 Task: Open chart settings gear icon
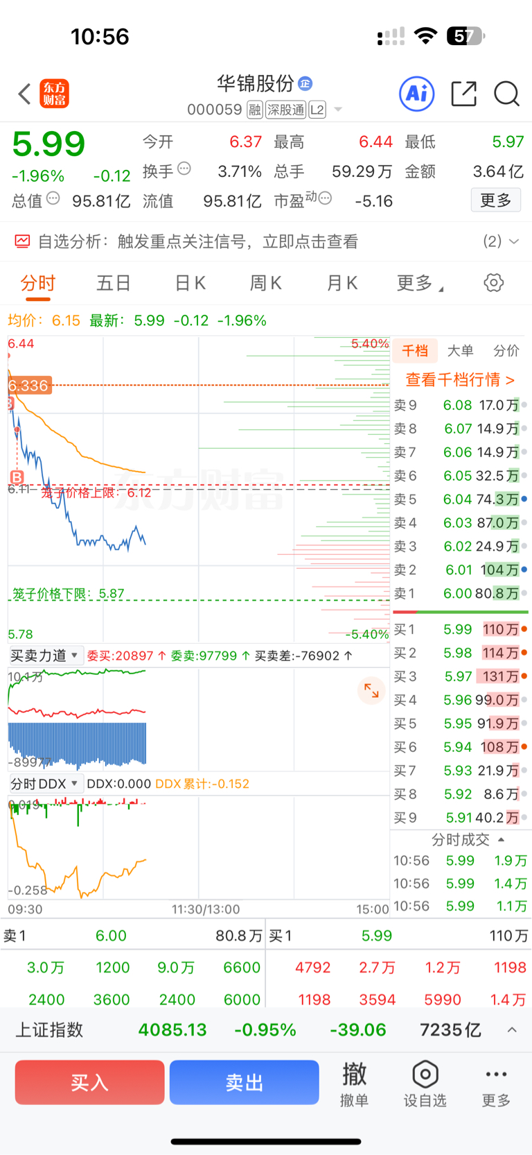[493, 283]
